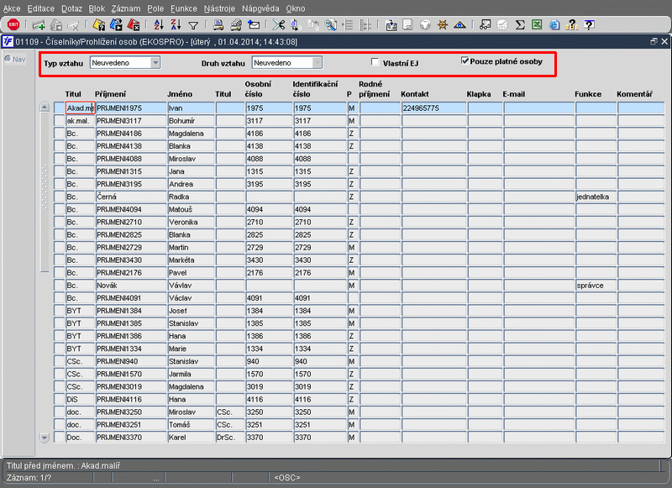Image resolution: width=672 pixels, height=488 pixels.
Task: Select the Příjmení cell containing Černá
Action: (130, 196)
